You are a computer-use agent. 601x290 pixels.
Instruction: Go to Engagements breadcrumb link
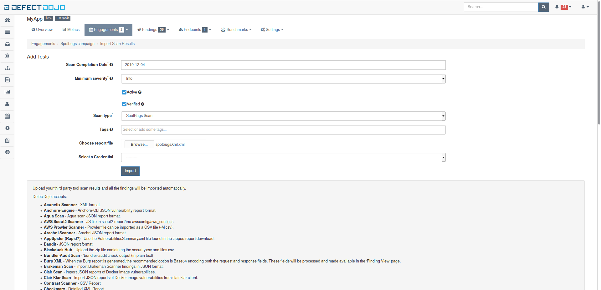tap(43, 44)
